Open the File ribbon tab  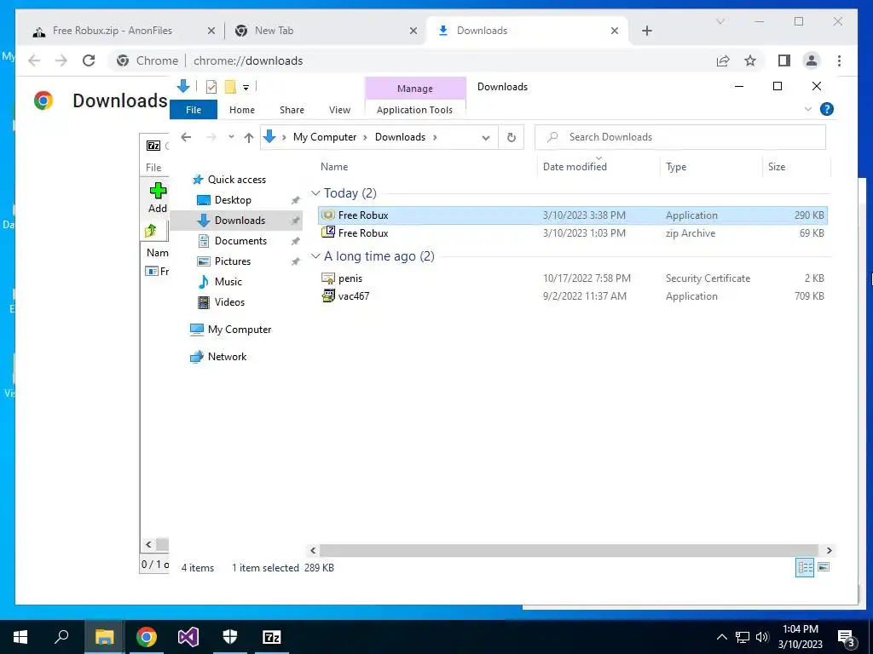coord(194,110)
